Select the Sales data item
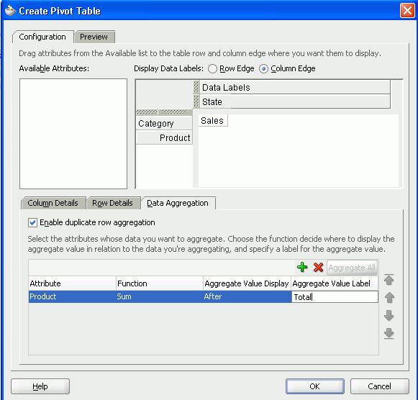418x400 pixels. pos(213,121)
